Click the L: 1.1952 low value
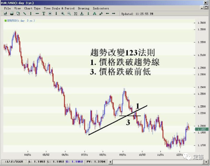Image resolution: width=210 pixels, height=166 pixels. click(56, 161)
